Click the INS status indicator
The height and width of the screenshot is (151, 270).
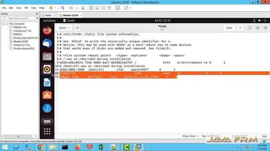(265, 136)
